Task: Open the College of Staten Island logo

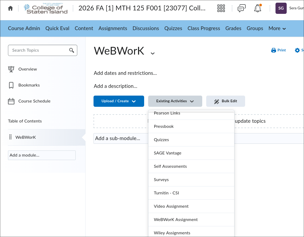Action: 46,8
